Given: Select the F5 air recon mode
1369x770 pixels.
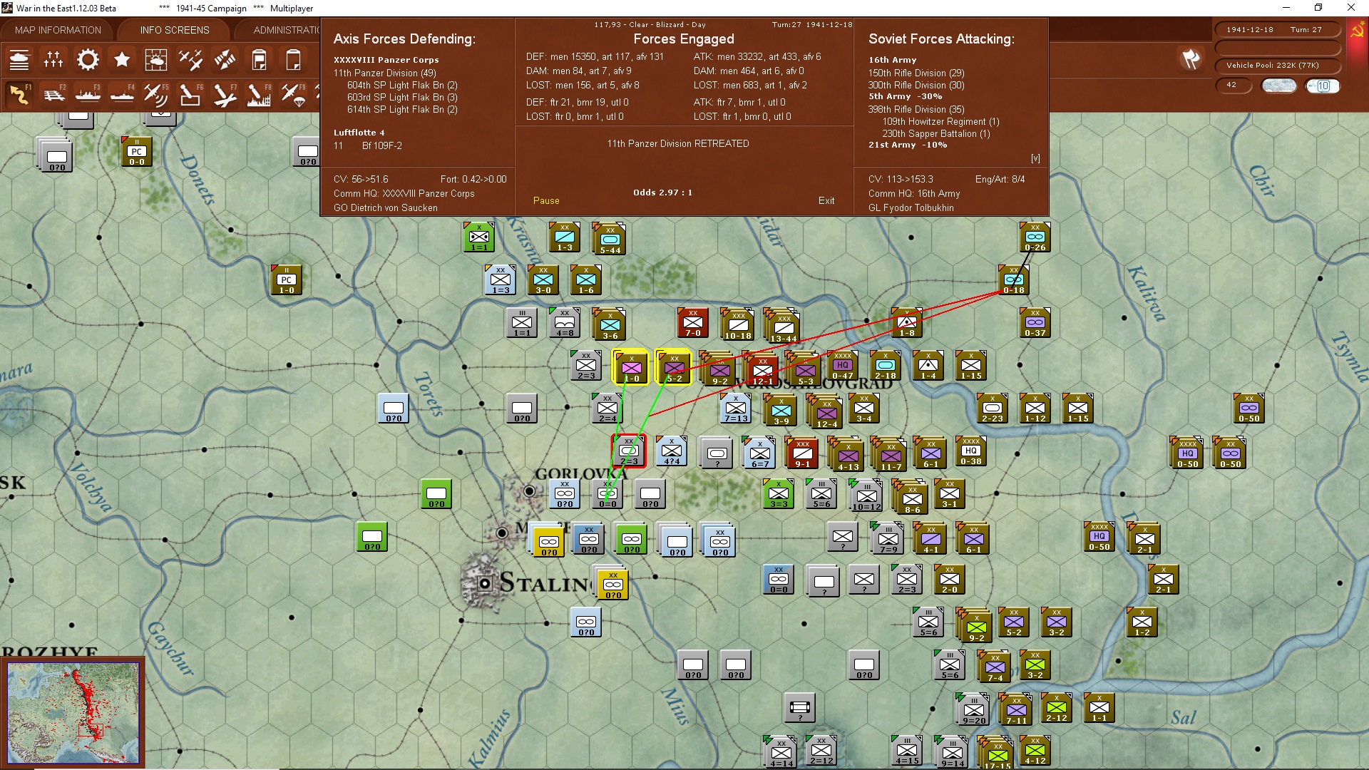Looking at the screenshot, I should click(x=156, y=94).
